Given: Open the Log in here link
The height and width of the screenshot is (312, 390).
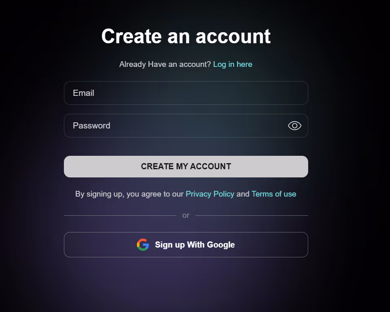Looking at the screenshot, I should [x=232, y=64].
